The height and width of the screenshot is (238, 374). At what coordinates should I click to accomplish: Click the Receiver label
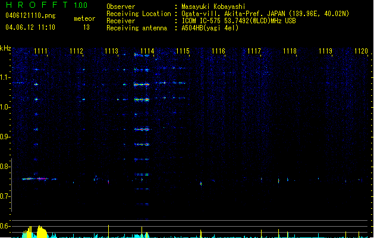(121, 21)
